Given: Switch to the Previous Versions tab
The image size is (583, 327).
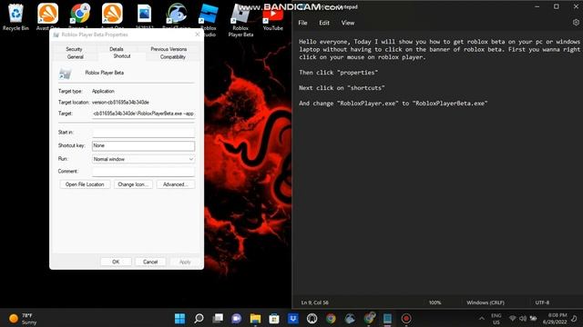Looking at the screenshot, I should click(x=169, y=49).
